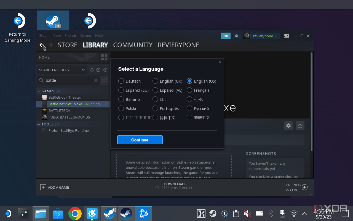Toggle the ready-to-play filter icon
The image size is (353, 221).
(105, 70)
